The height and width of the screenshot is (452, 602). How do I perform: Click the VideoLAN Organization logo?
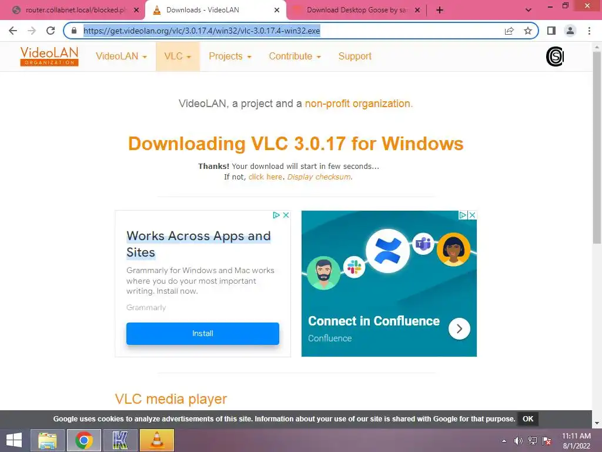click(49, 56)
